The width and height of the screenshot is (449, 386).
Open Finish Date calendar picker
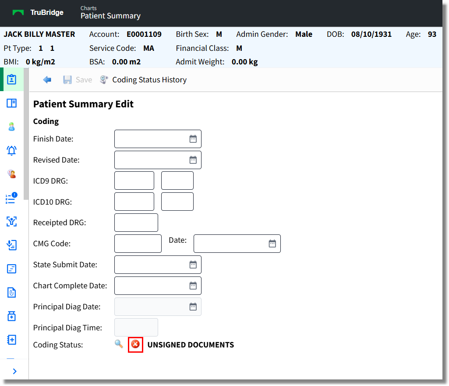click(193, 139)
